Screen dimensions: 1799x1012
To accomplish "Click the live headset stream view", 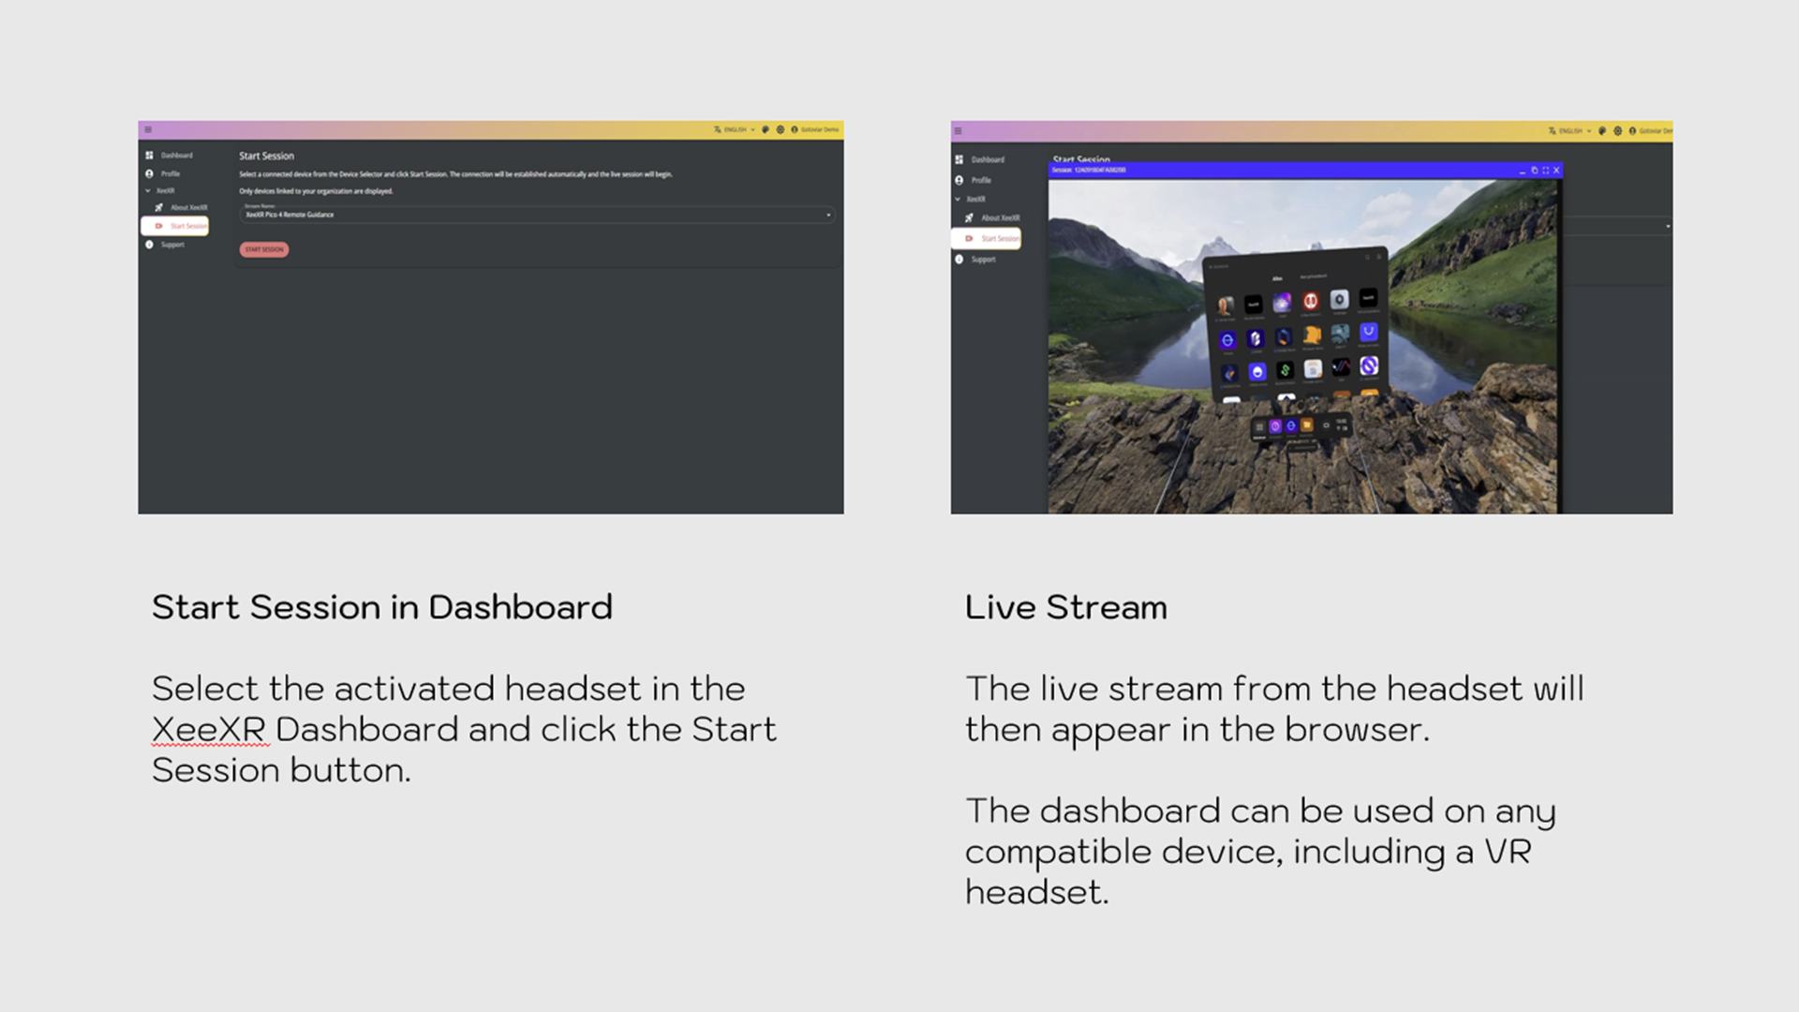I will coord(1304,346).
